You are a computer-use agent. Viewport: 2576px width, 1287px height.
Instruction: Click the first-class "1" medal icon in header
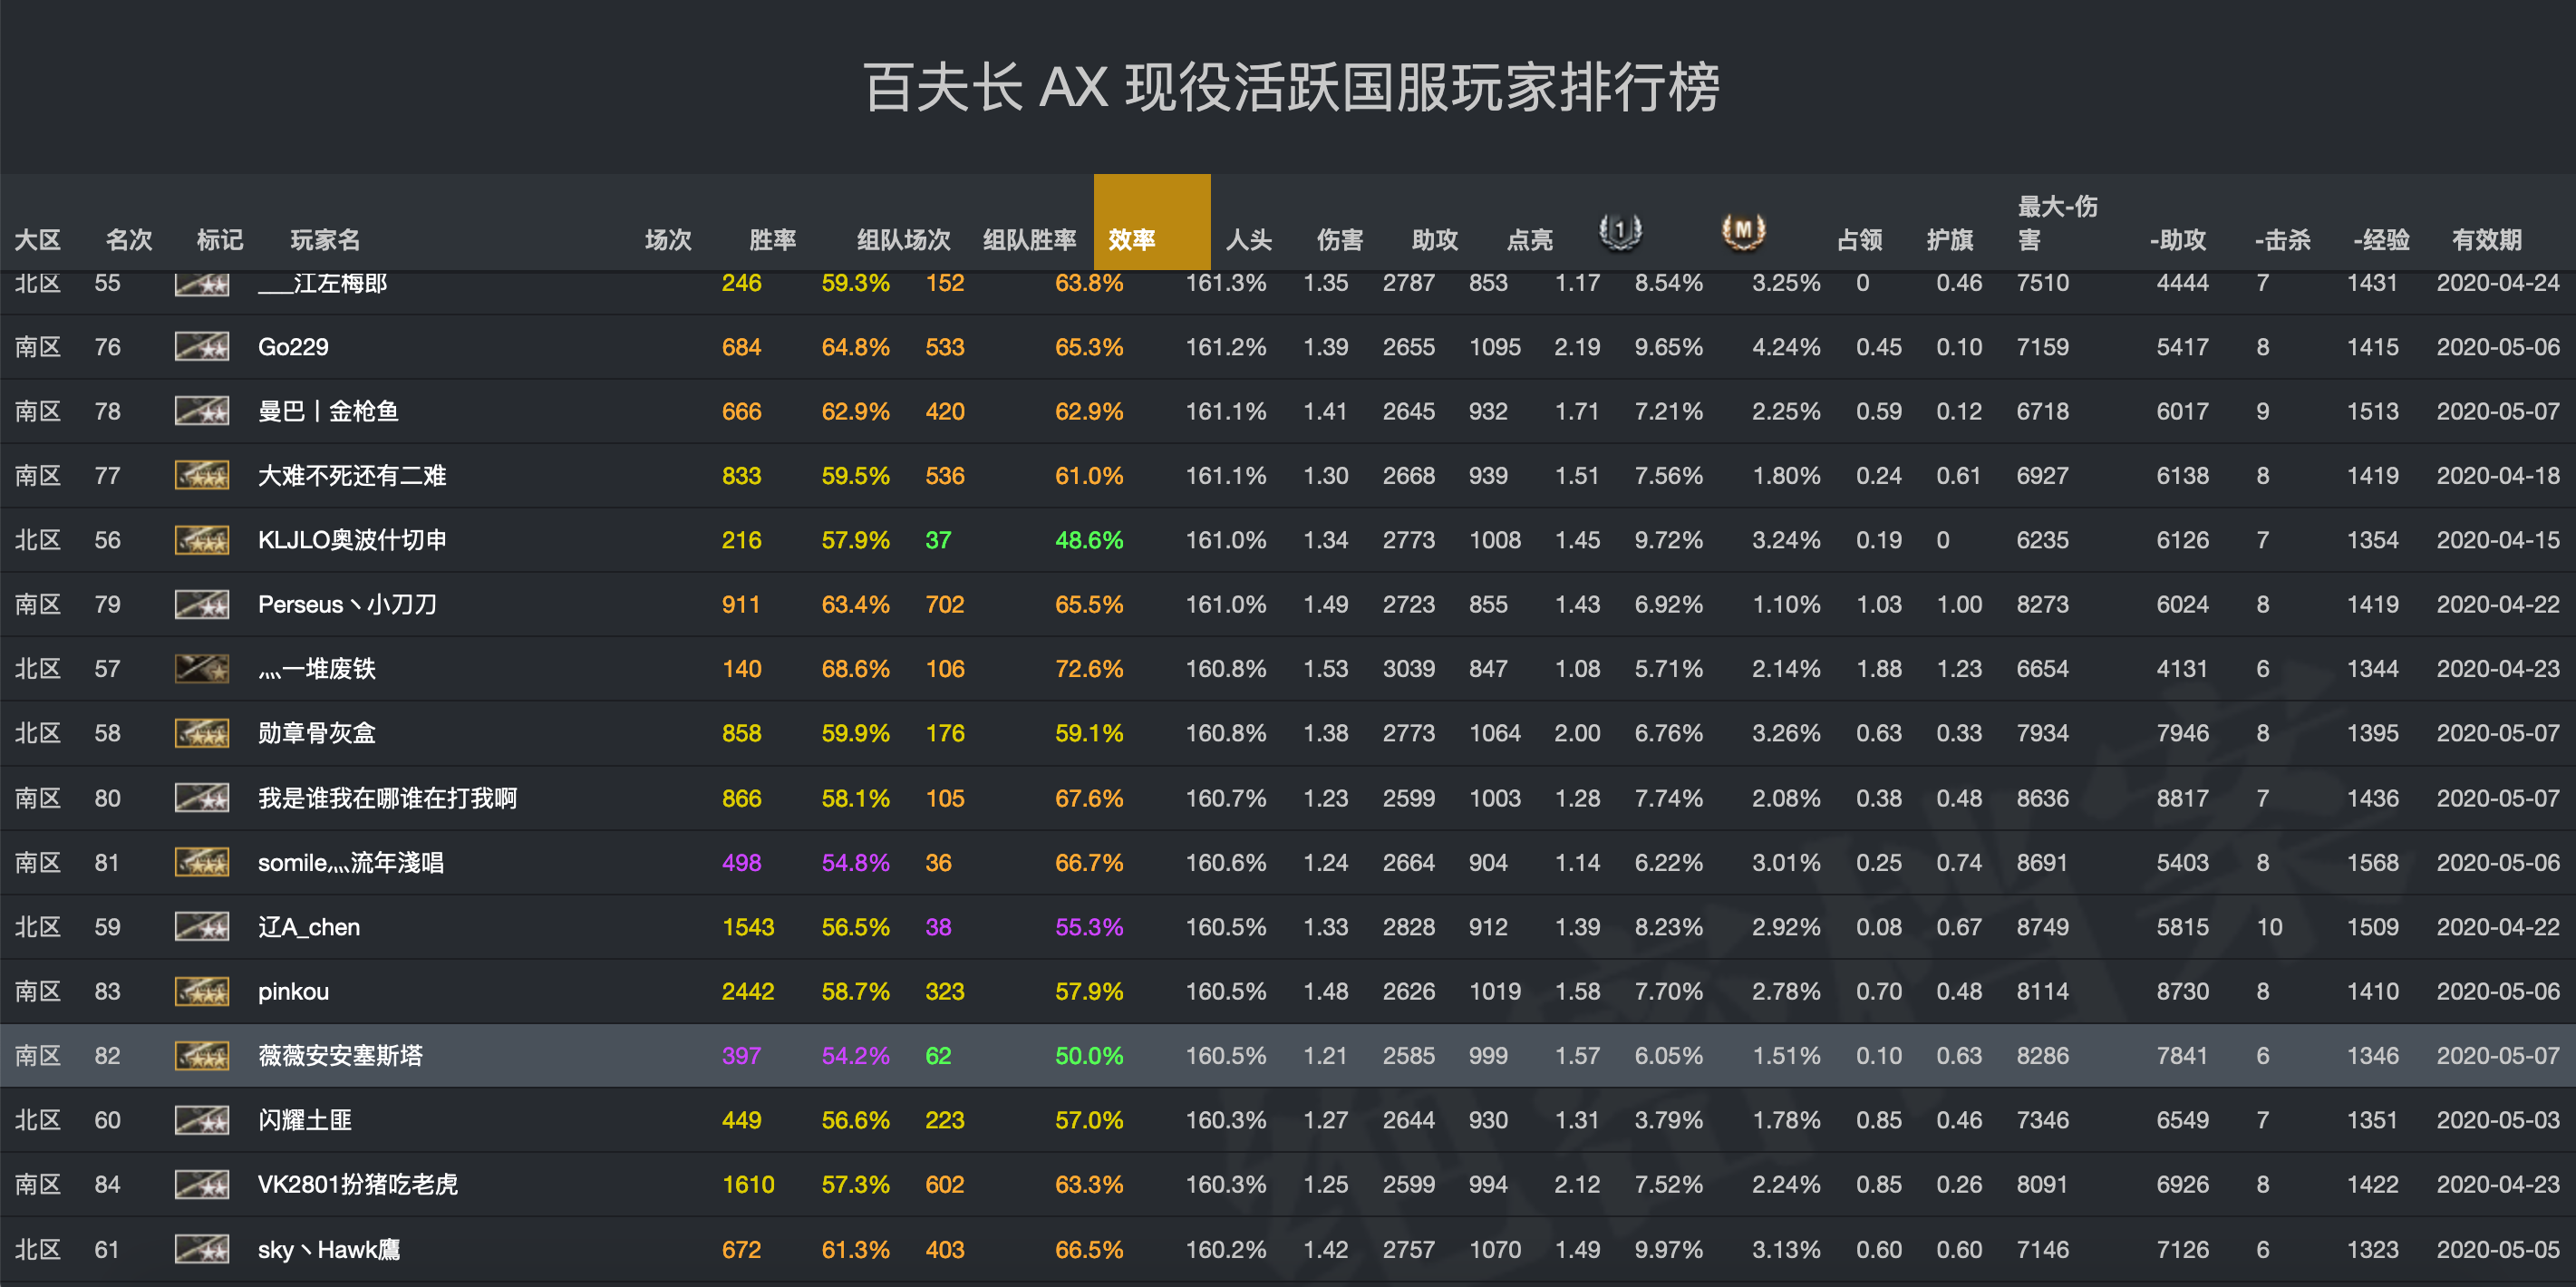tap(1620, 232)
